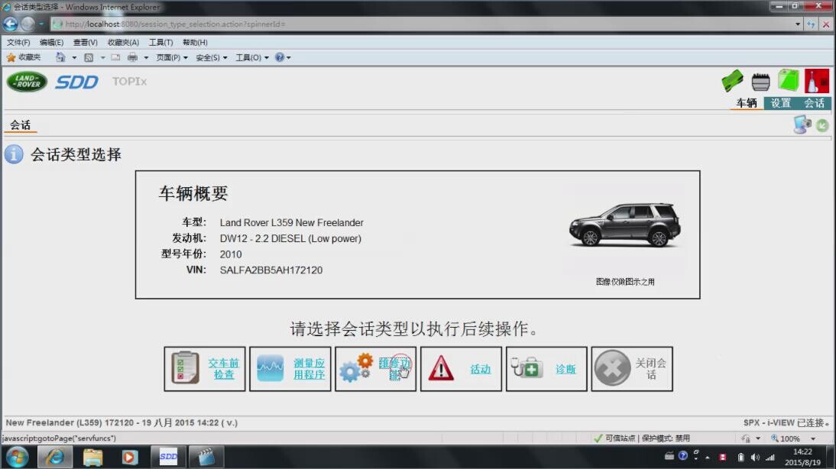
Task: Click the 可信站点 trusted sites status text
Action: point(620,438)
